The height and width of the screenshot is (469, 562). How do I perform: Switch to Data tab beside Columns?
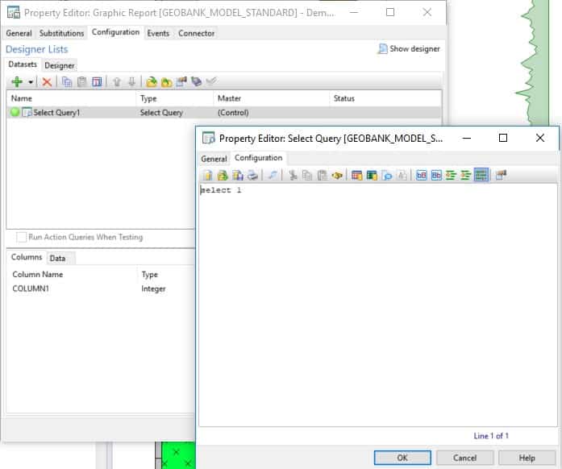(57, 259)
